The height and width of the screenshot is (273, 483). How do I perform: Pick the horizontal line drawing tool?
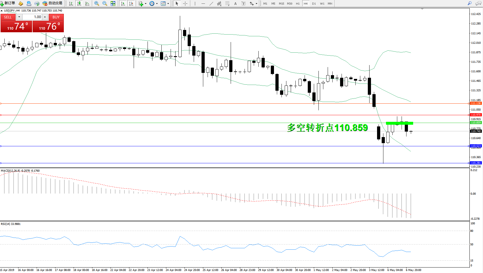203,3
